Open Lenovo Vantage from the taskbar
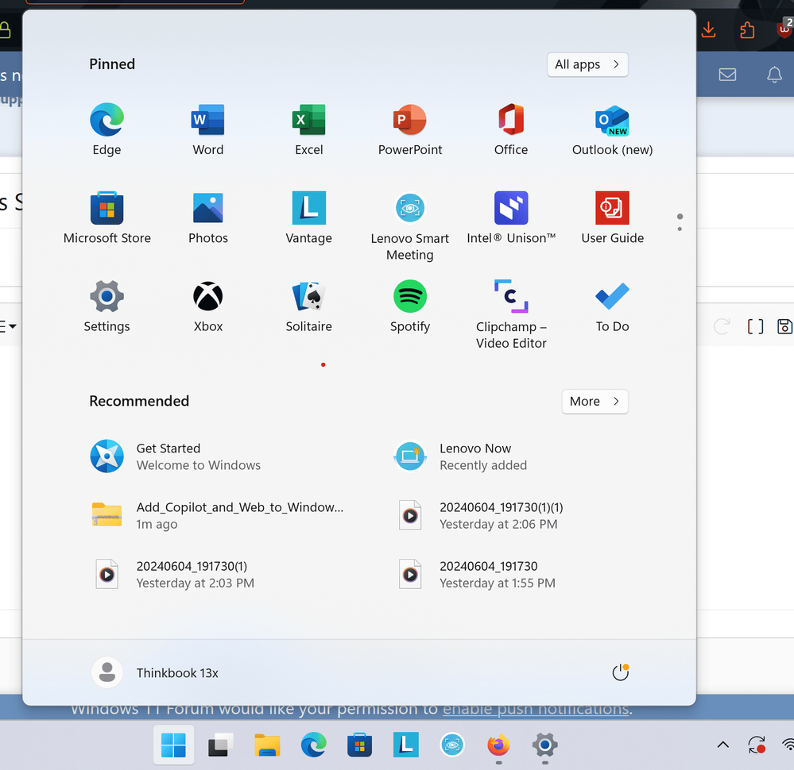Screen dimensions: 794x770 [x=405, y=745]
